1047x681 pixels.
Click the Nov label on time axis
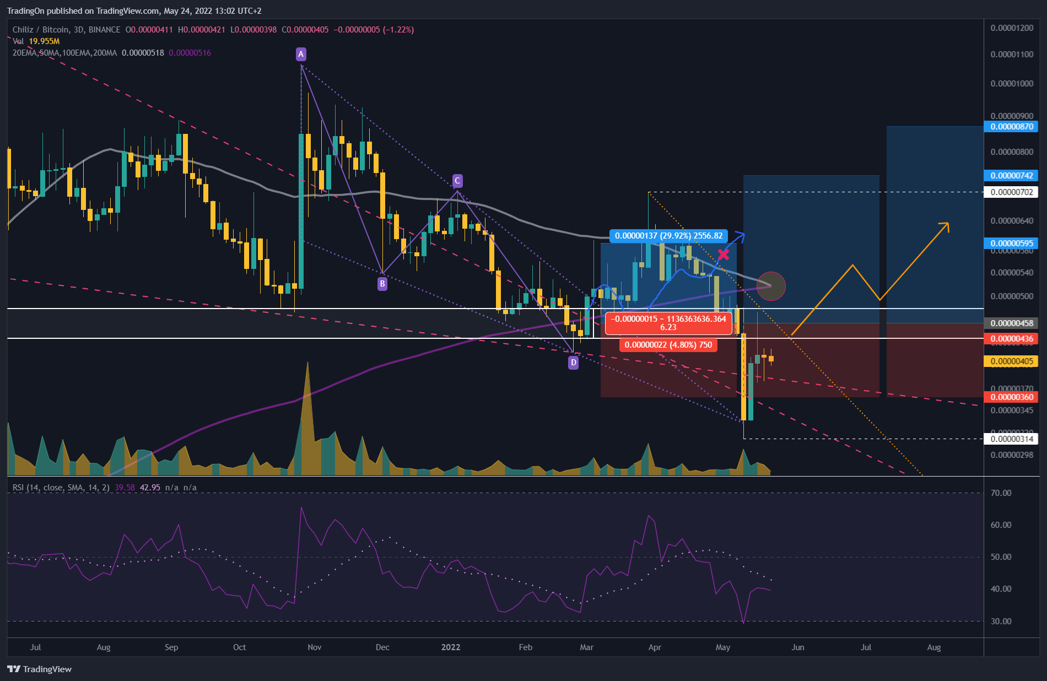pos(315,647)
